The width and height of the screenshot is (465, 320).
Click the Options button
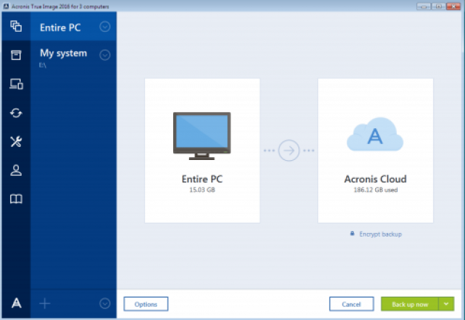tap(146, 304)
